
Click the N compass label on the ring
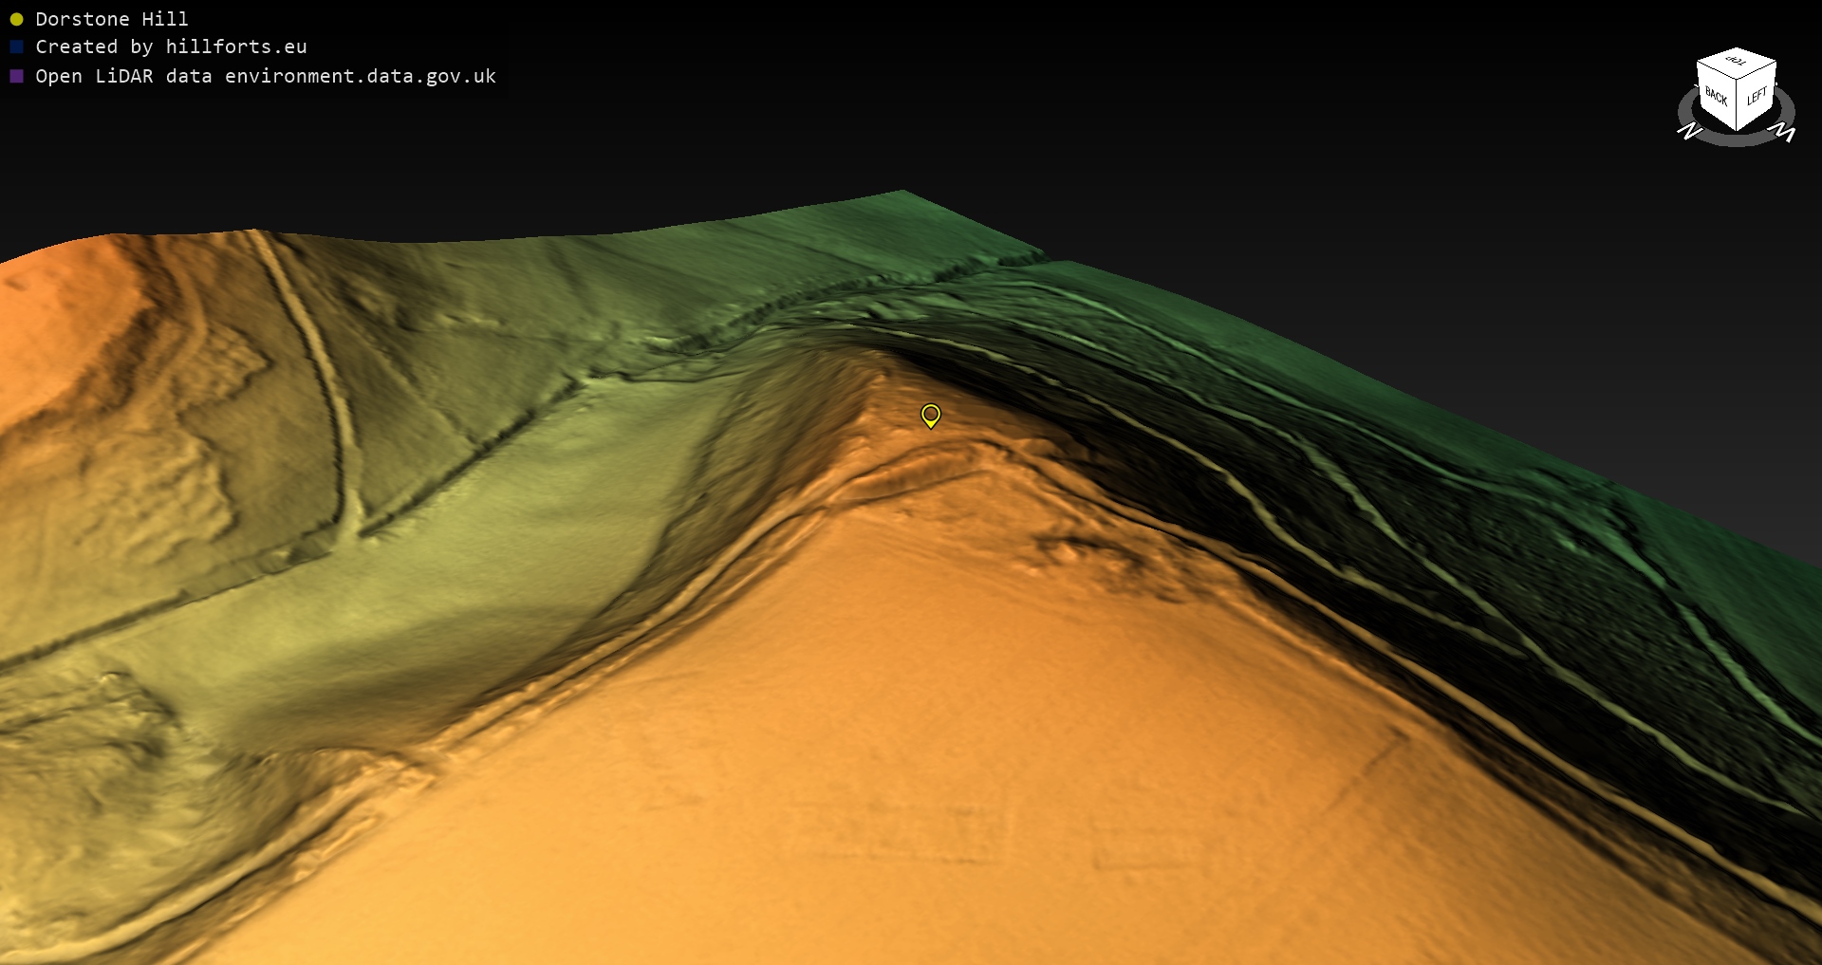tap(1689, 131)
